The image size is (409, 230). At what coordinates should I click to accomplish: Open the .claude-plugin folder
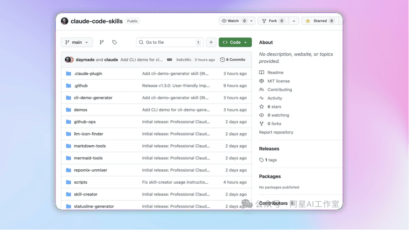pyautogui.click(x=88, y=73)
